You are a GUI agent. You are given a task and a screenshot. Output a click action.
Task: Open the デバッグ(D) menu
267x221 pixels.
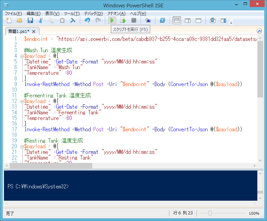pos(94,14)
